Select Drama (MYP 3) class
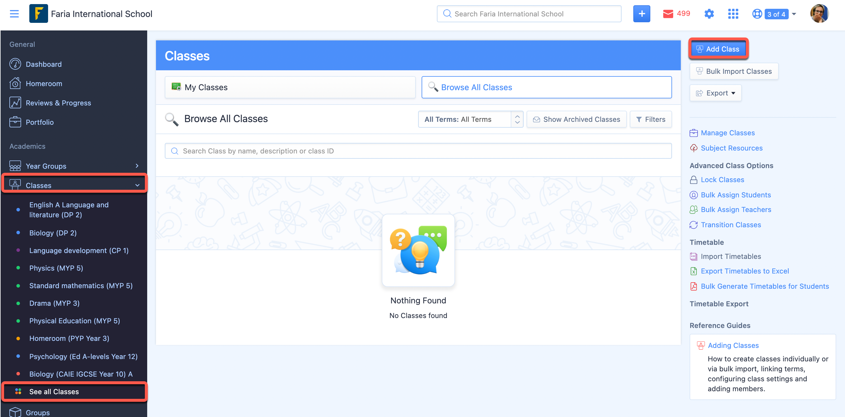 tap(54, 303)
